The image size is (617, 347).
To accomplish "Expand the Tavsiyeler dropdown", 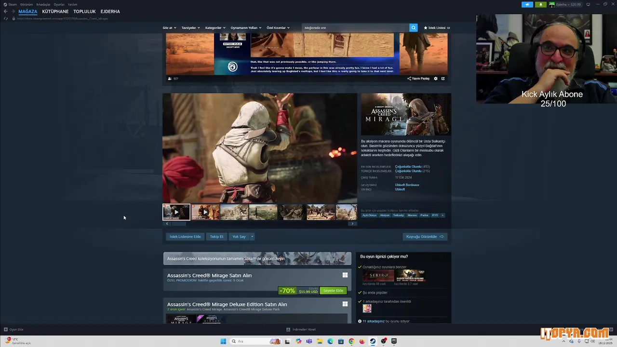I will click(x=190, y=28).
